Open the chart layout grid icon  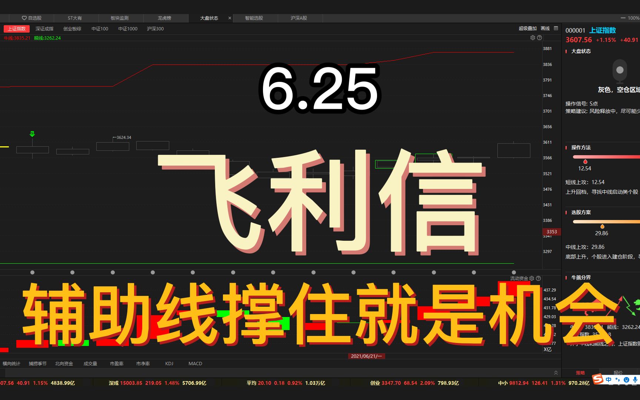(x=556, y=28)
